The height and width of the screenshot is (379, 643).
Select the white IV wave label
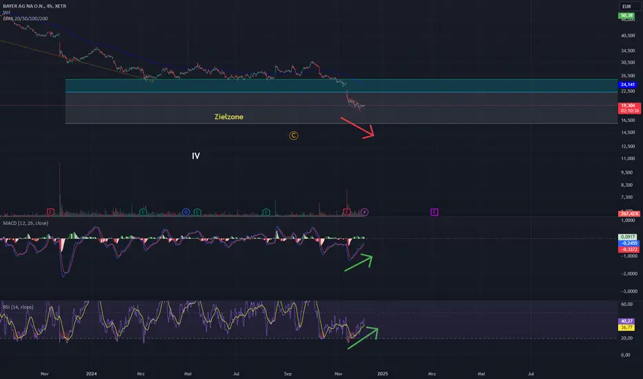[x=196, y=156]
